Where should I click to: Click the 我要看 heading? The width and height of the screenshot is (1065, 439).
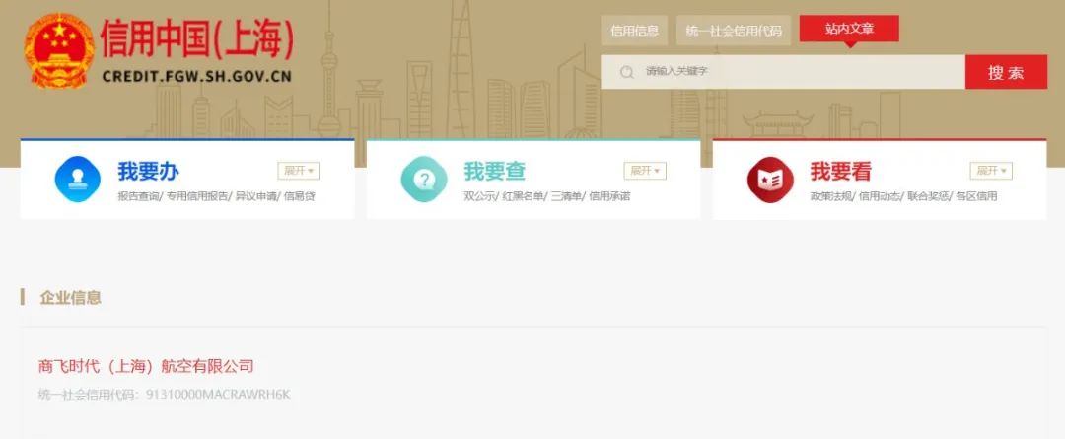click(841, 172)
